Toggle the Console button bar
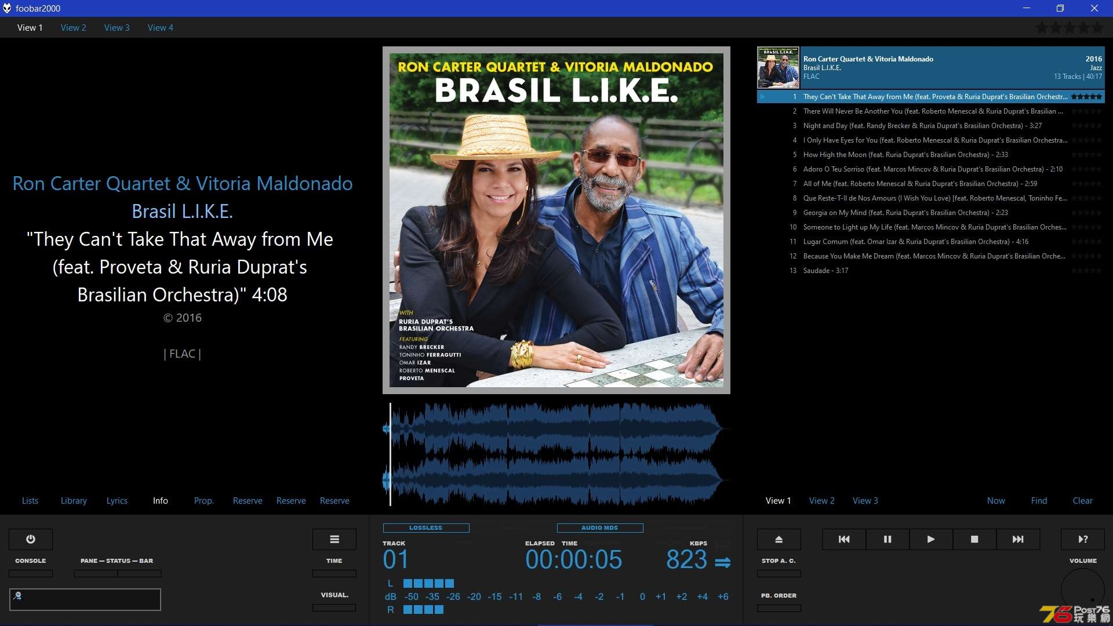Viewport: 1113px width, 626px height. 31,573
